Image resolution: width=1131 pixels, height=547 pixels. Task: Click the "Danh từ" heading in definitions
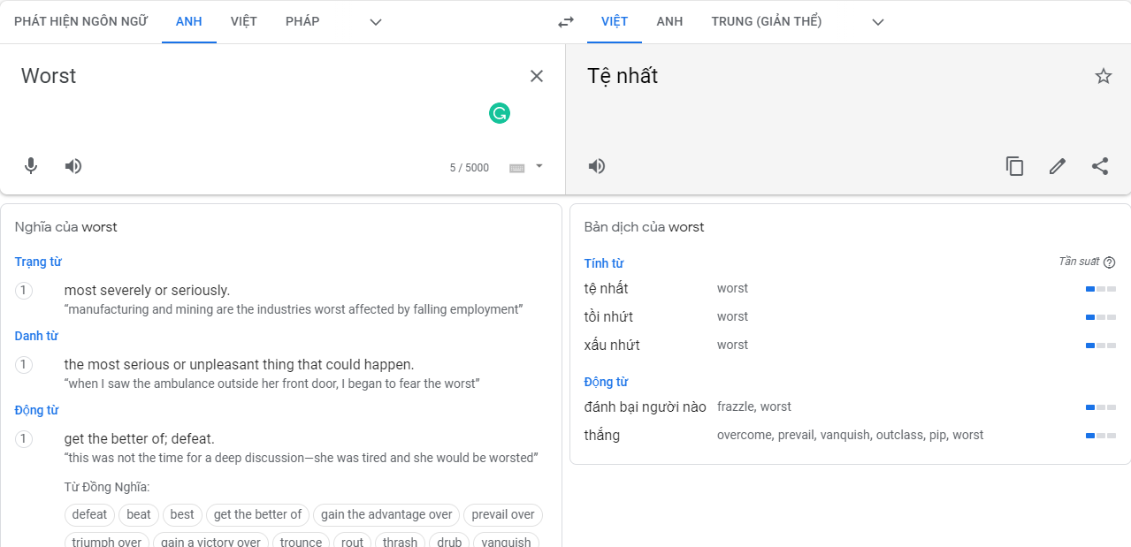pyautogui.click(x=36, y=337)
